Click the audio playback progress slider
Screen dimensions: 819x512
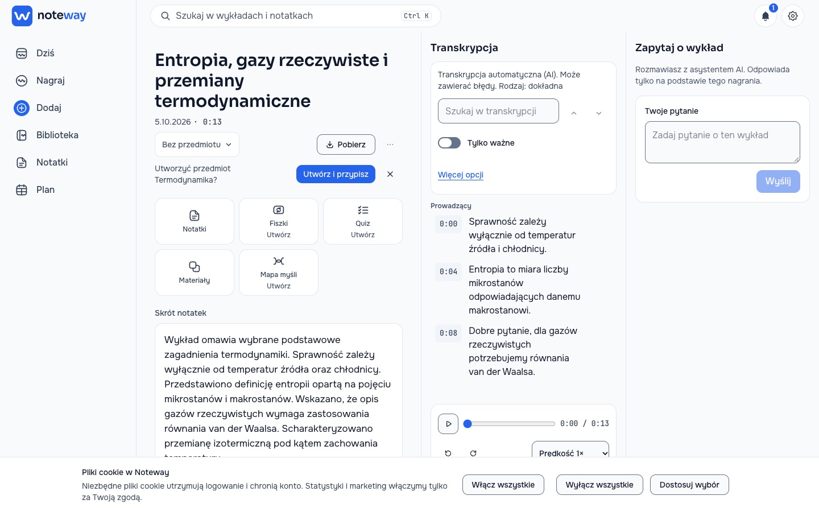509,424
